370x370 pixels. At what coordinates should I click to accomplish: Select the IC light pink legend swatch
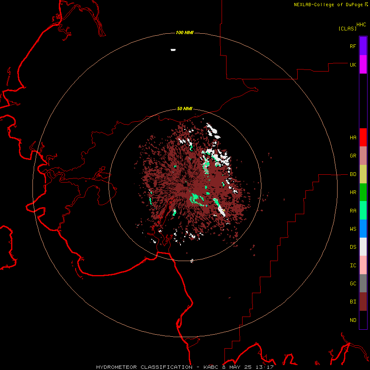click(x=363, y=265)
